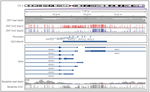Click the 153,727 kb ruler tick label
The height and width of the screenshot is (92, 150).
[x=118, y=14]
